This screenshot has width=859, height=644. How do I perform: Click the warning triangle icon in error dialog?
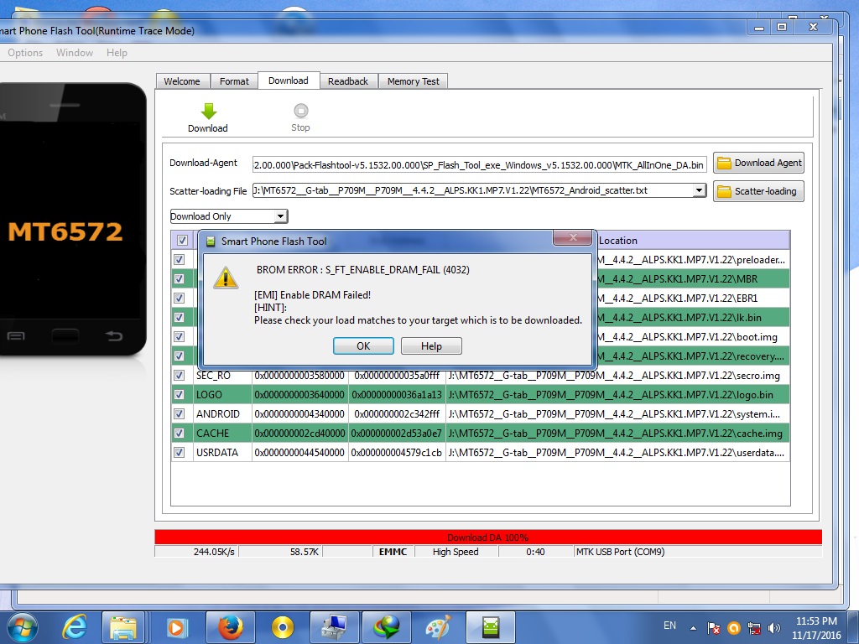[x=226, y=277]
